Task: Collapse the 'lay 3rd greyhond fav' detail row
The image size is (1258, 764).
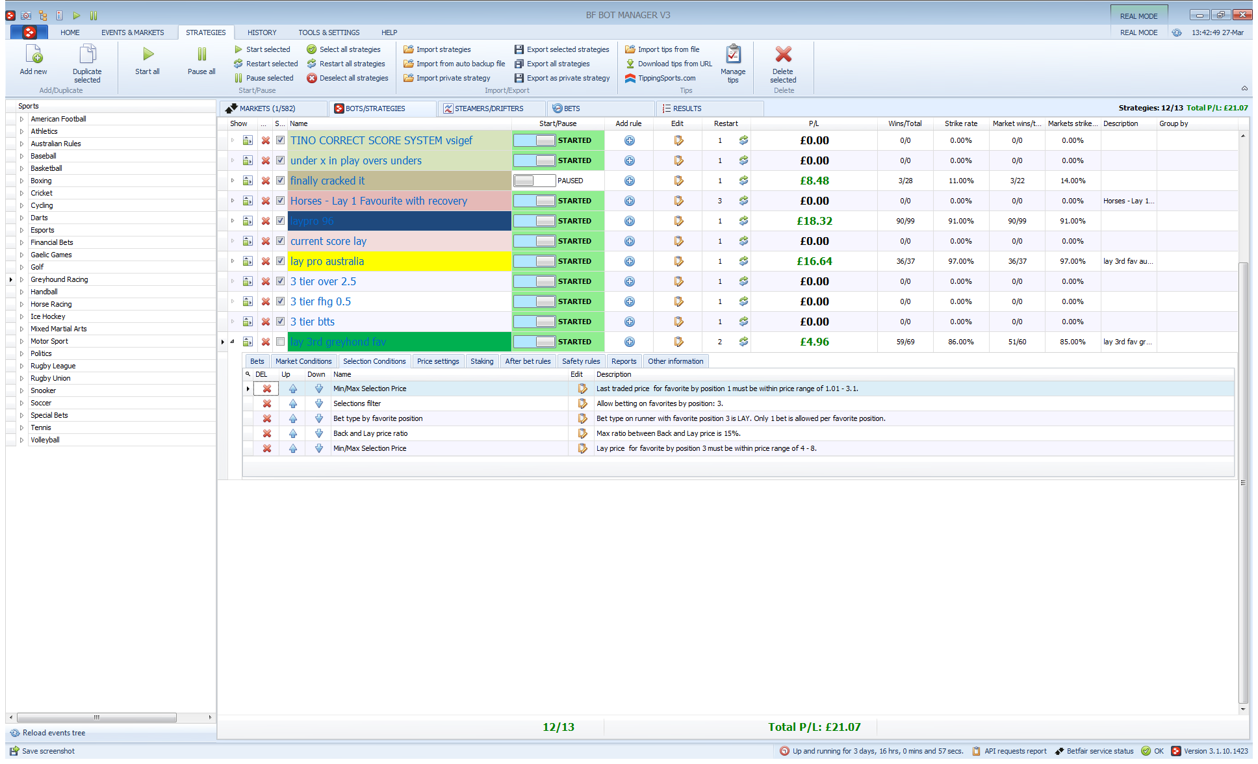Action: tap(232, 342)
